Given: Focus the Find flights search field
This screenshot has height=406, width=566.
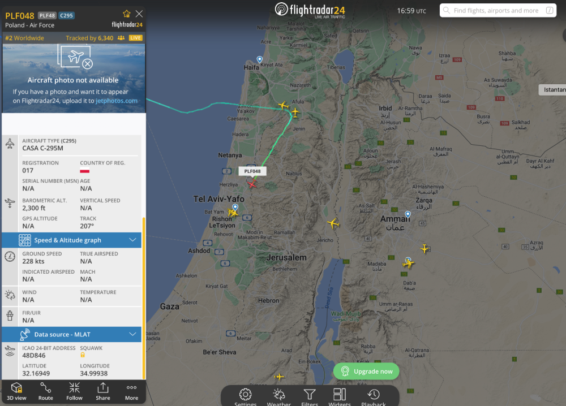Looking at the screenshot, I should coord(498,10).
